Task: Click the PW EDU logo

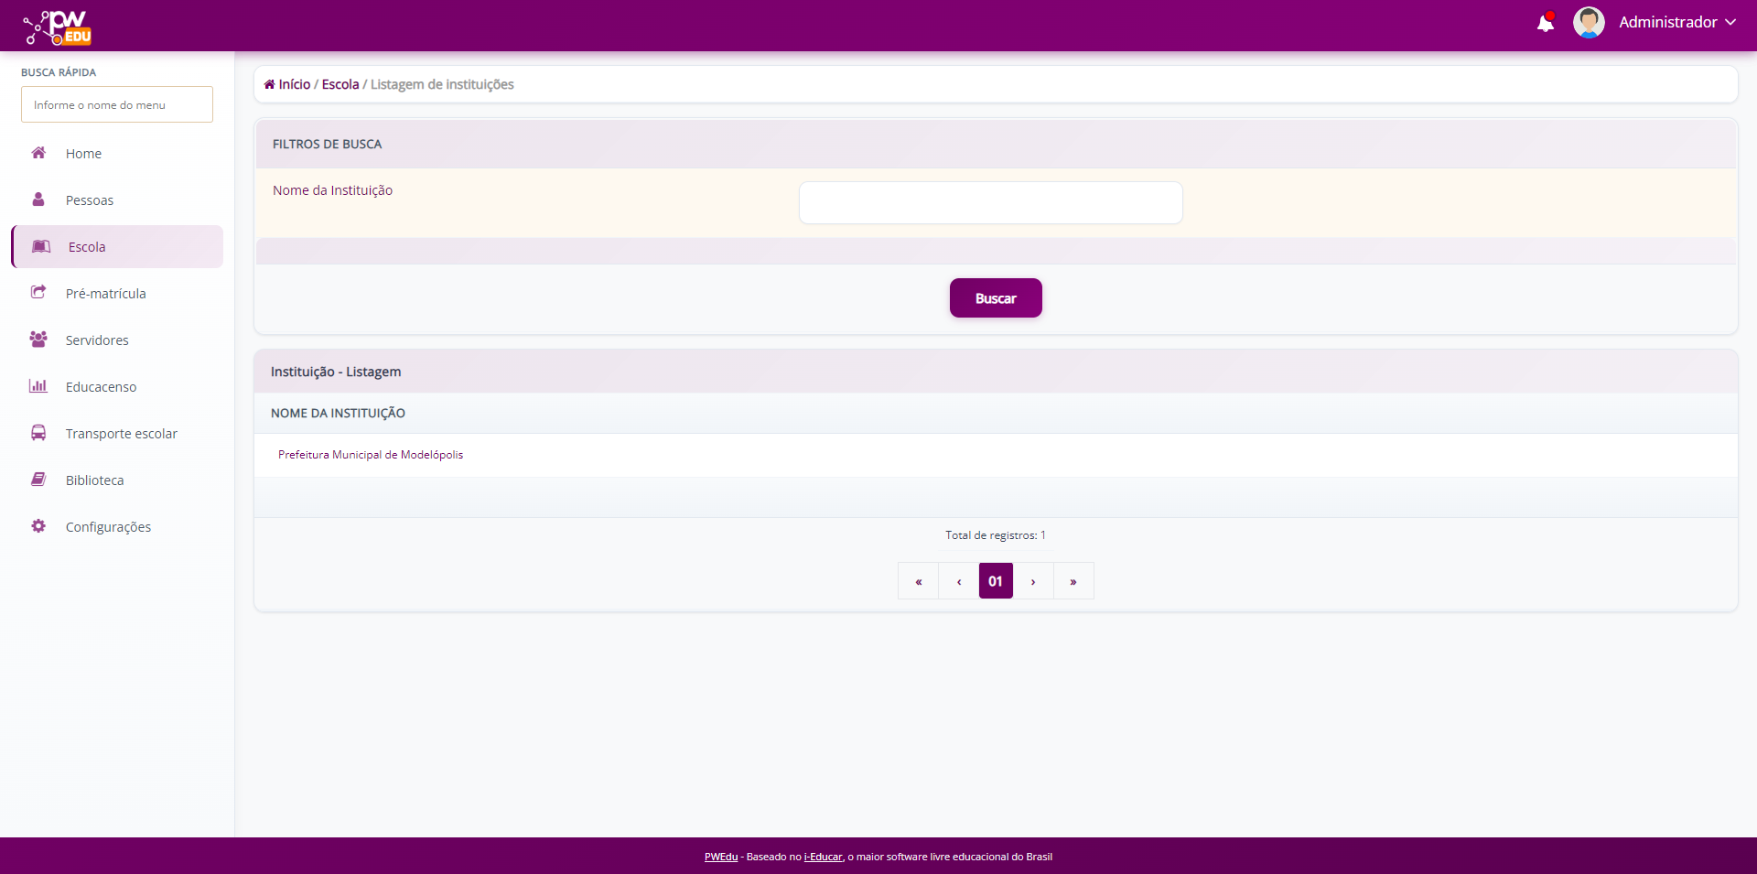Action: click(58, 27)
